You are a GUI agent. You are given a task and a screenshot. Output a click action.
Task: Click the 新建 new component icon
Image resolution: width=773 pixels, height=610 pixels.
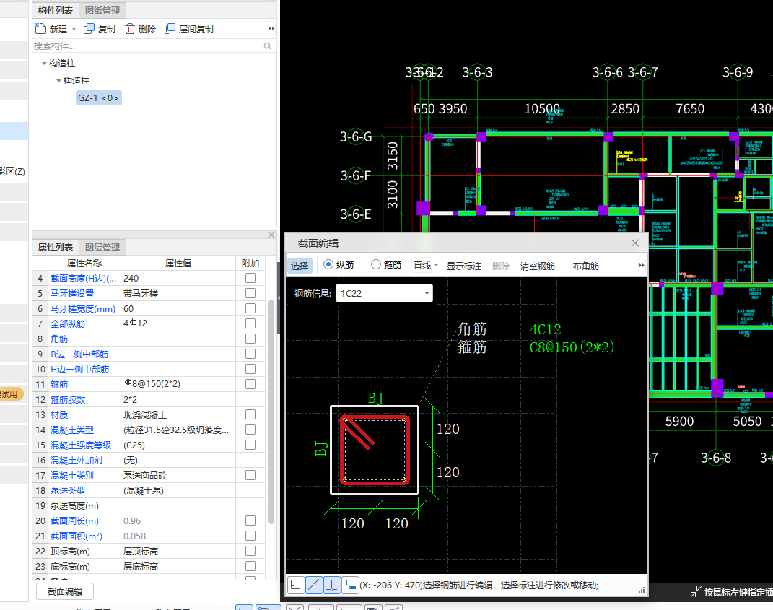coord(41,29)
